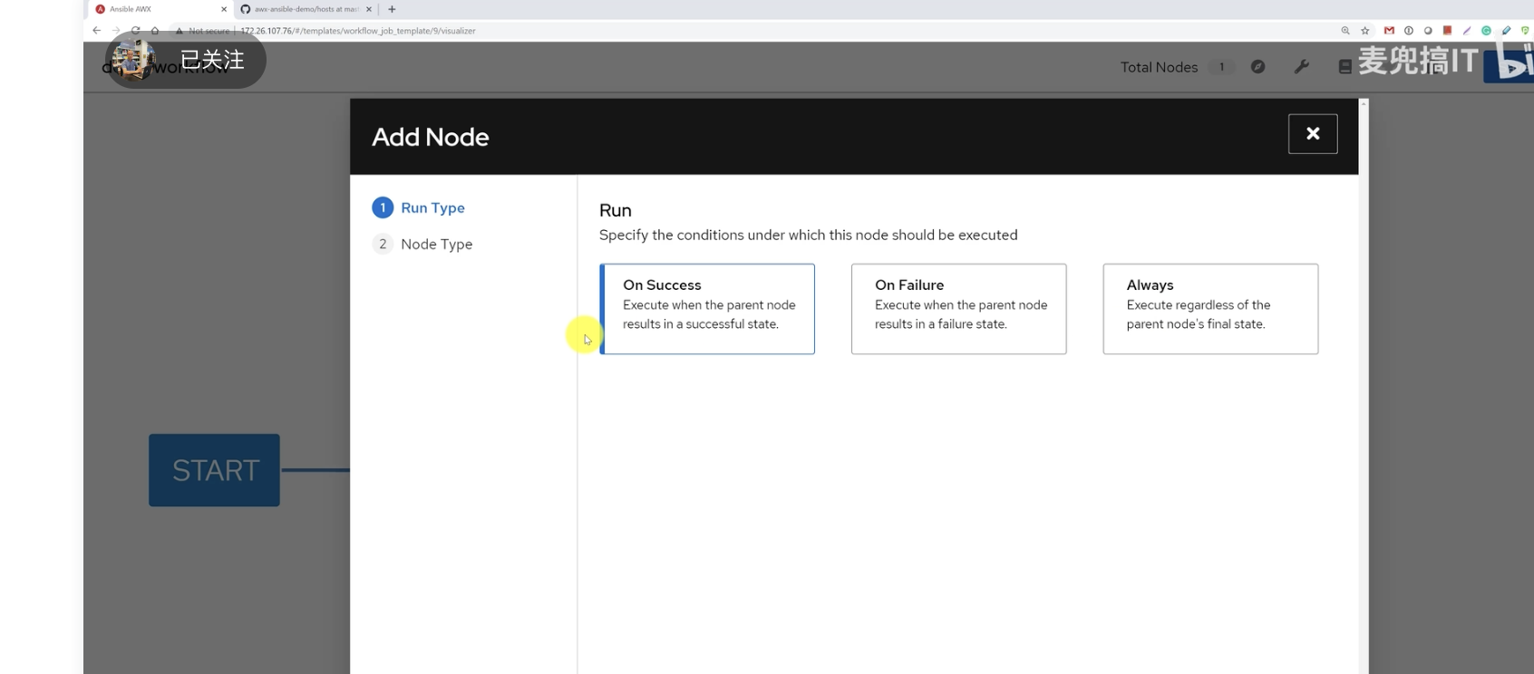
Task: Click the browser zoom magnifier icon
Action: pos(1345,31)
